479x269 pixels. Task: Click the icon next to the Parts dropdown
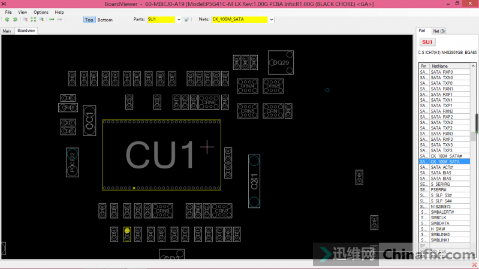[186, 20]
